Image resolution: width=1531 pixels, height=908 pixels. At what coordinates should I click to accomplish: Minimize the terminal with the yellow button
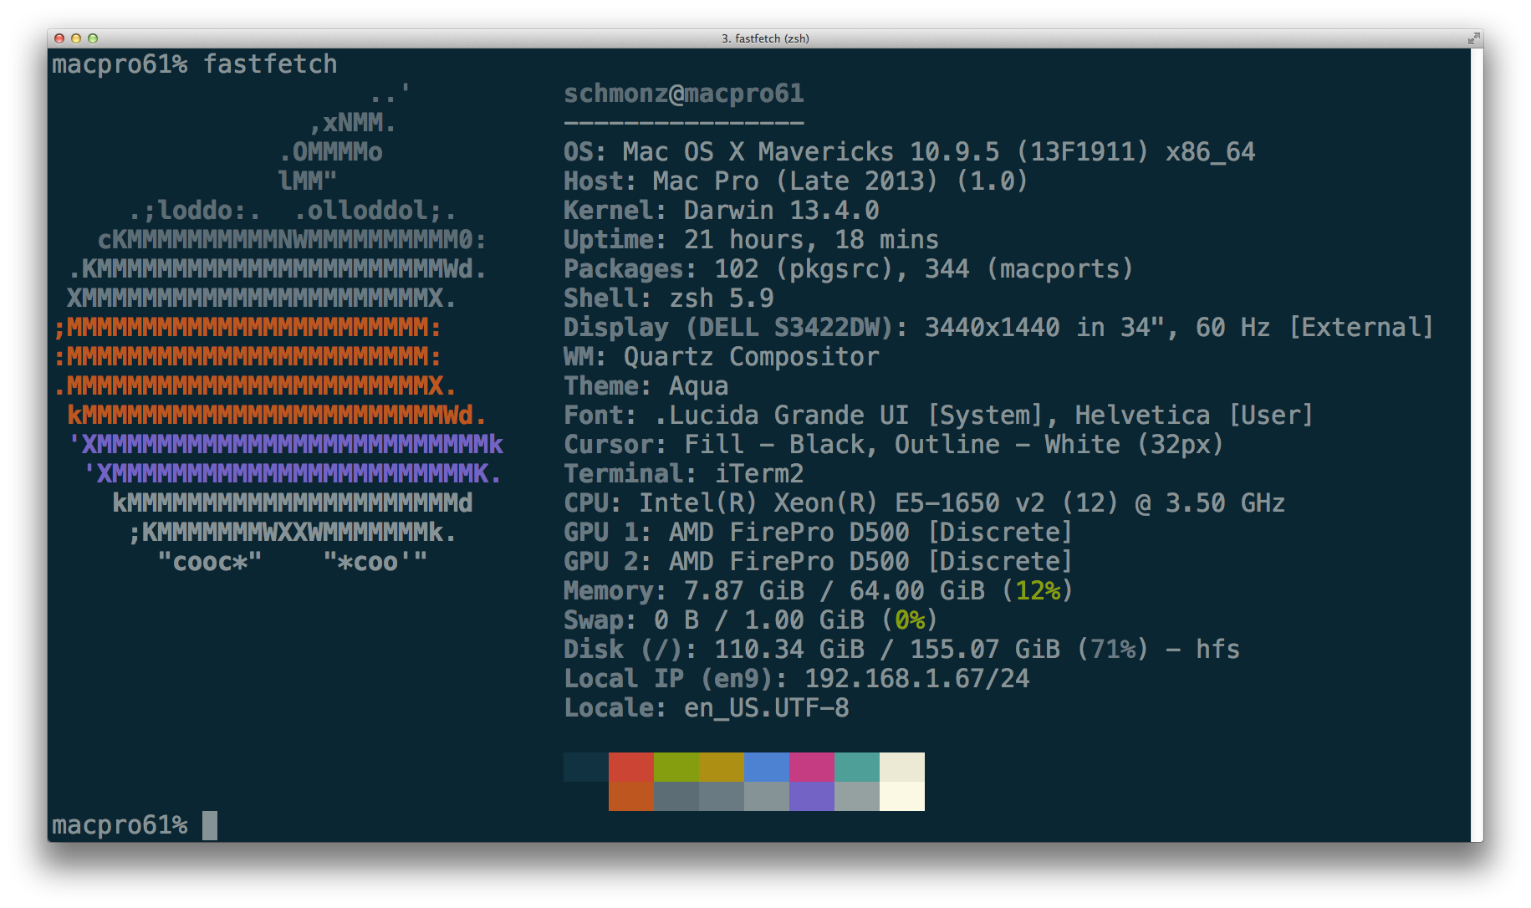tap(76, 38)
